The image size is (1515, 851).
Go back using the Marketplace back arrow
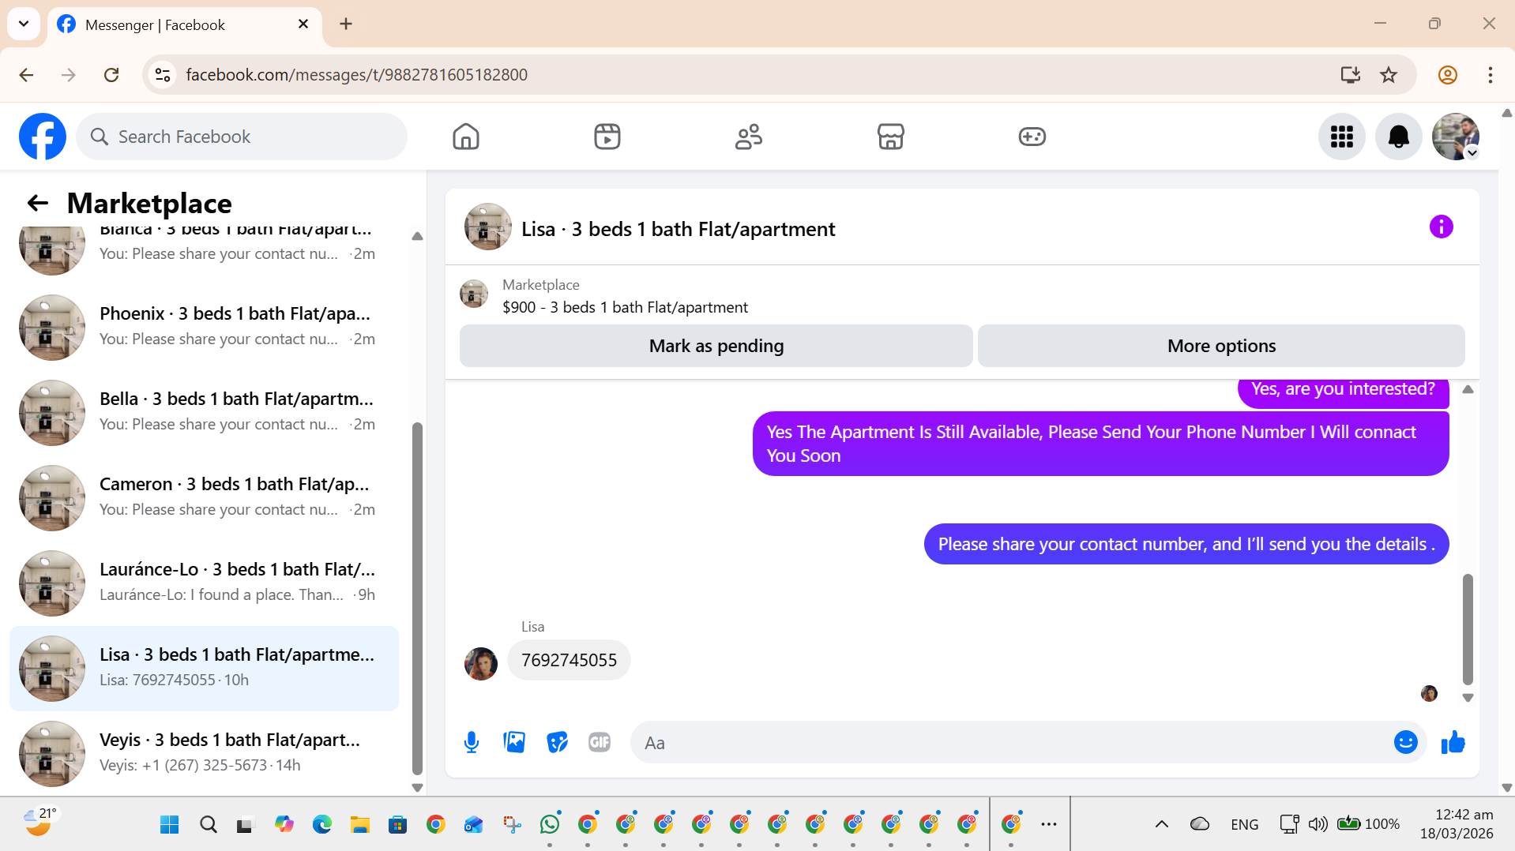point(37,204)
